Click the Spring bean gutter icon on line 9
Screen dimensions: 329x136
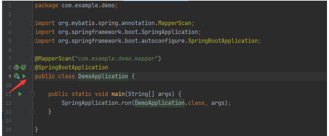[x=17, y=76]
